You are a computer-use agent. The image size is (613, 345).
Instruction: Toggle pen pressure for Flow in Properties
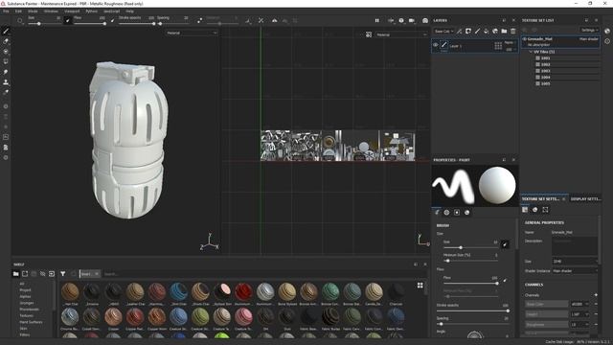[505, 280]
